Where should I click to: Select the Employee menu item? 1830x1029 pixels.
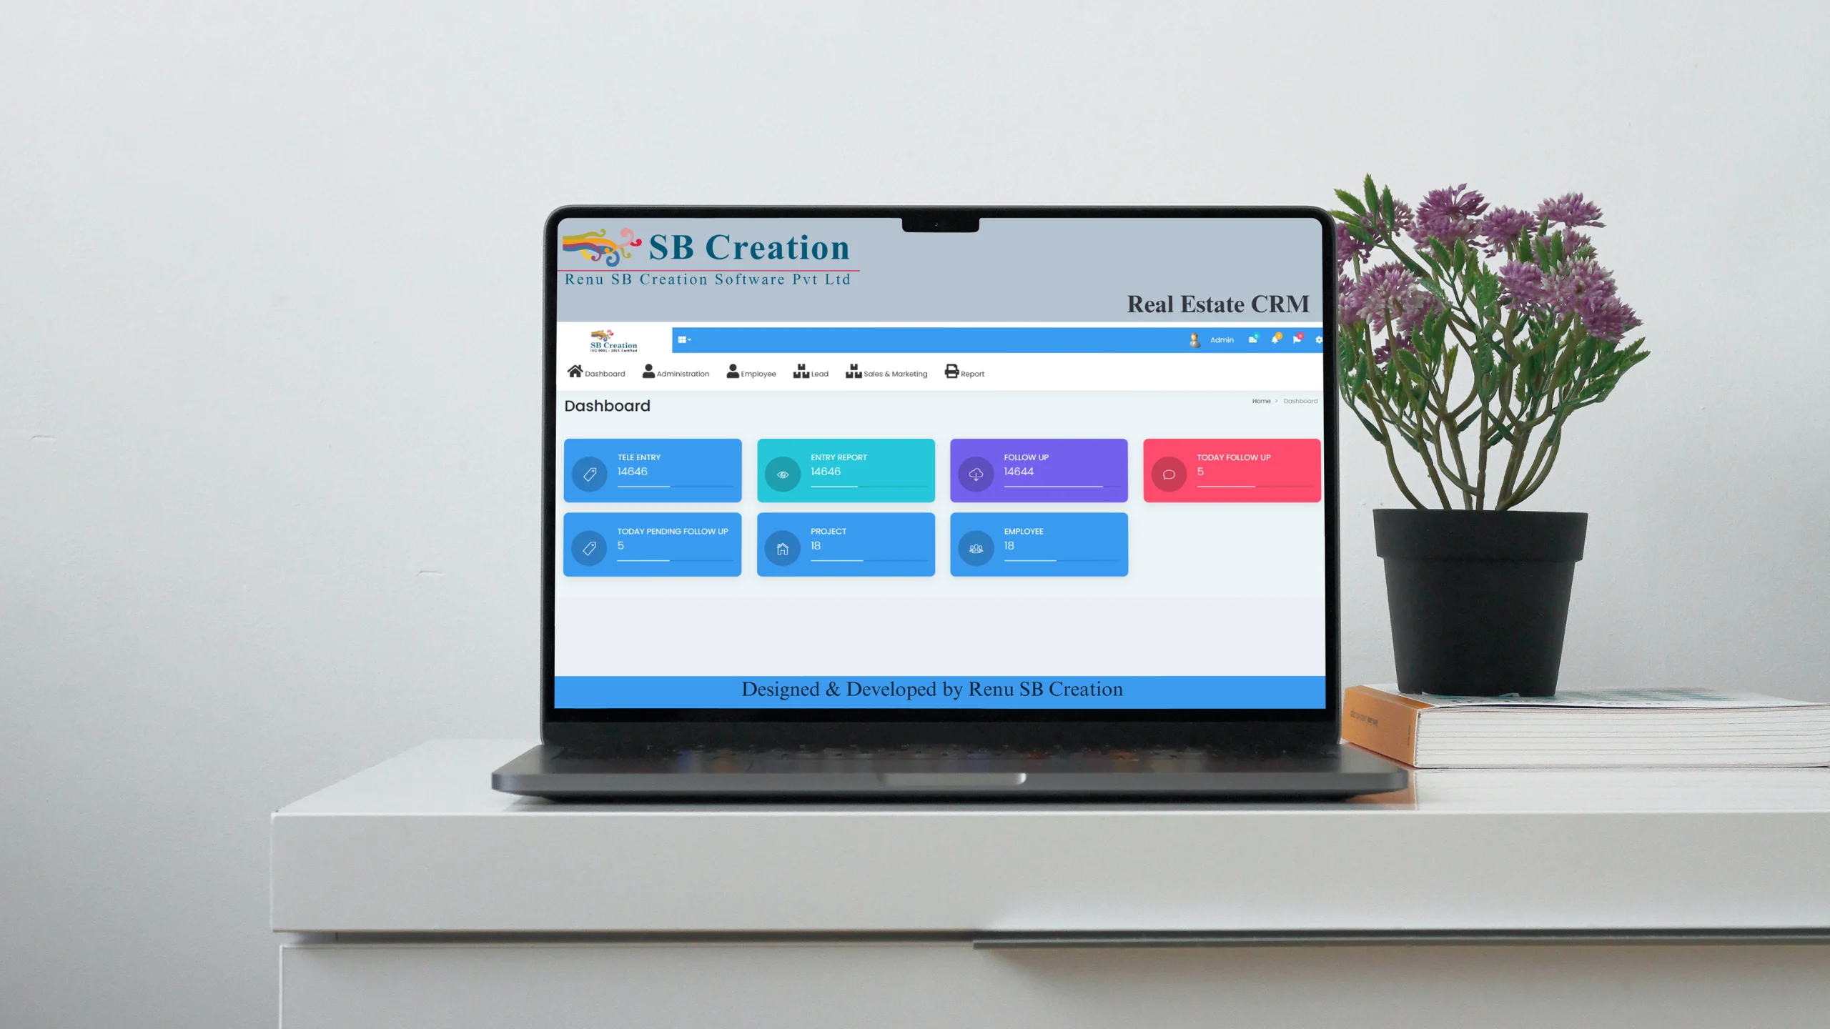coord(751,372)
